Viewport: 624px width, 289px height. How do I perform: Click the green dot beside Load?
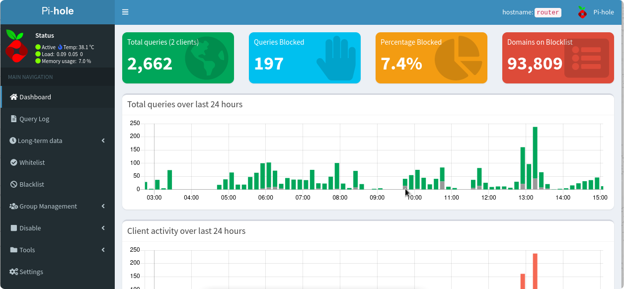click(x=38, y=54)
